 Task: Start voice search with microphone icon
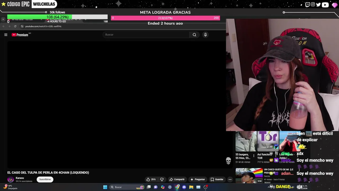[x=205, y=35]
